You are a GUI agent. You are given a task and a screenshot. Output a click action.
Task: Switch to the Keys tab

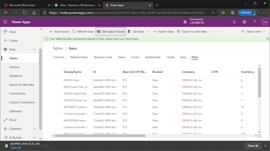pos(183,57)
